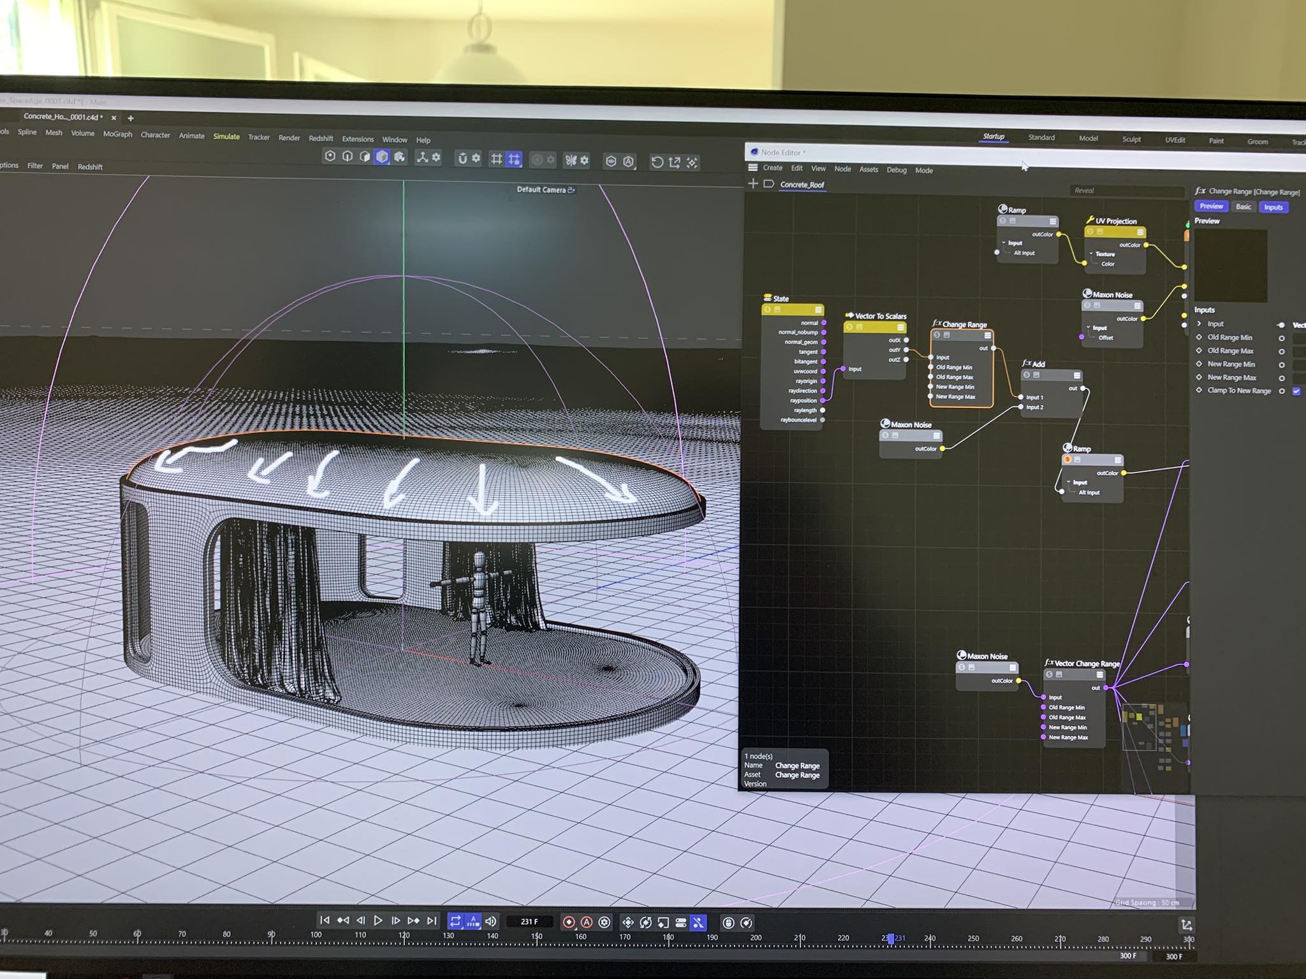Click the highlighted cube mode icon in the top toolbar
The image size is (1306, 979).
[381, 157]
